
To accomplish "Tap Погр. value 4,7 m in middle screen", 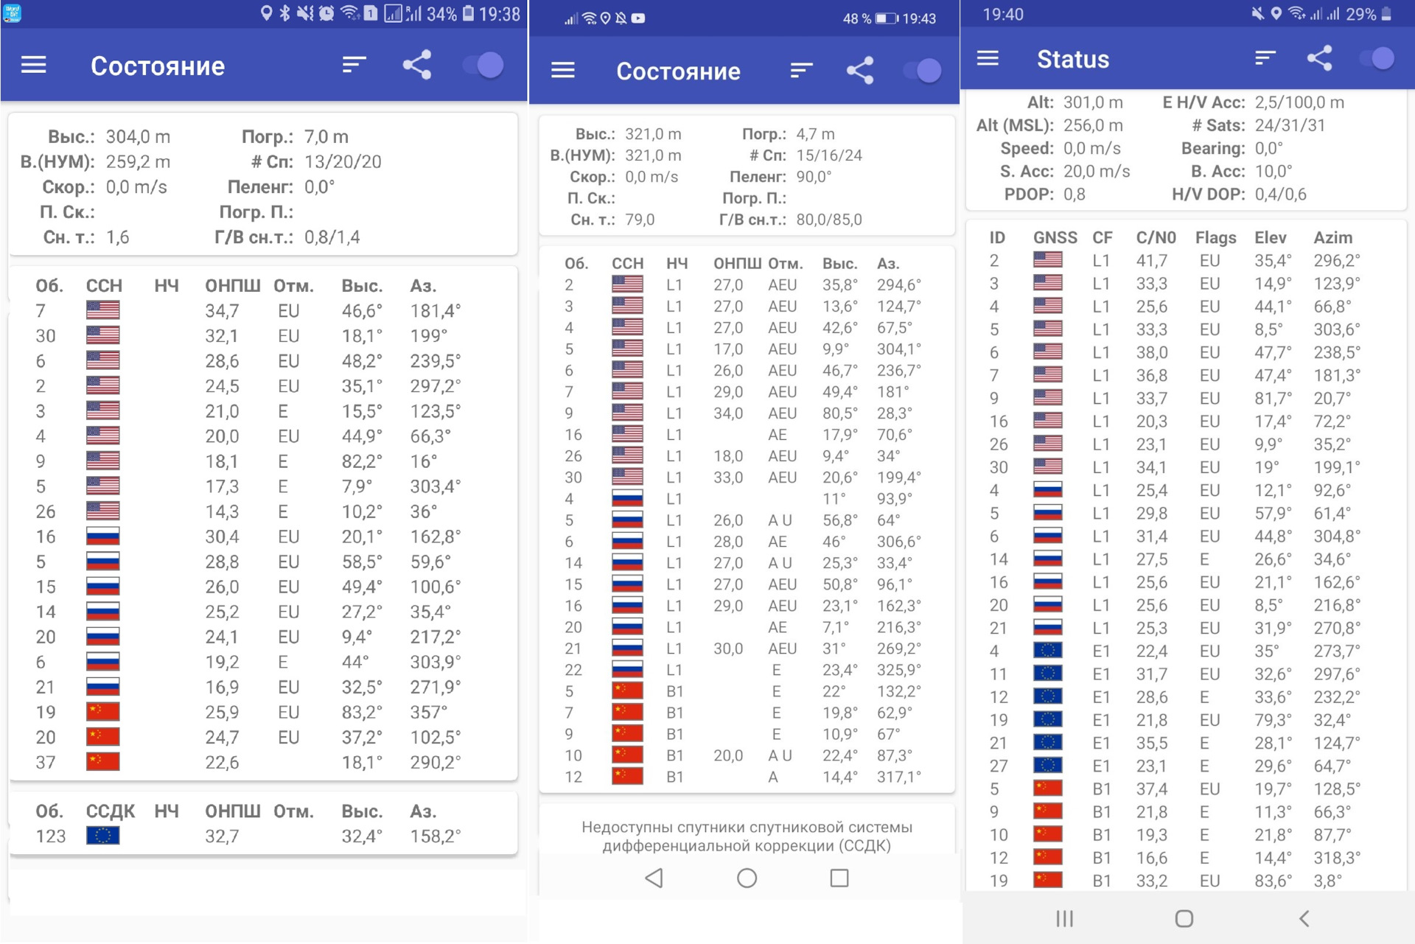I will click(815, 133).
